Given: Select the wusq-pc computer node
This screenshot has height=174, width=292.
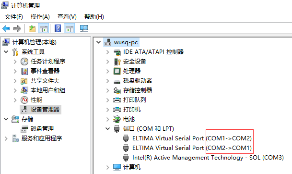Looking at the screenshot, I should [126, 42].
